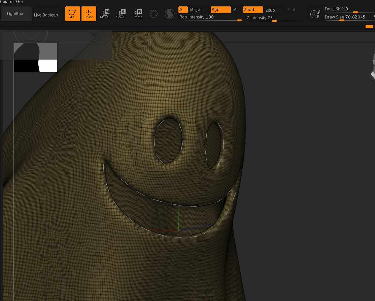
Task: Activate the Draw mode icon
Action: click(89, 14)
